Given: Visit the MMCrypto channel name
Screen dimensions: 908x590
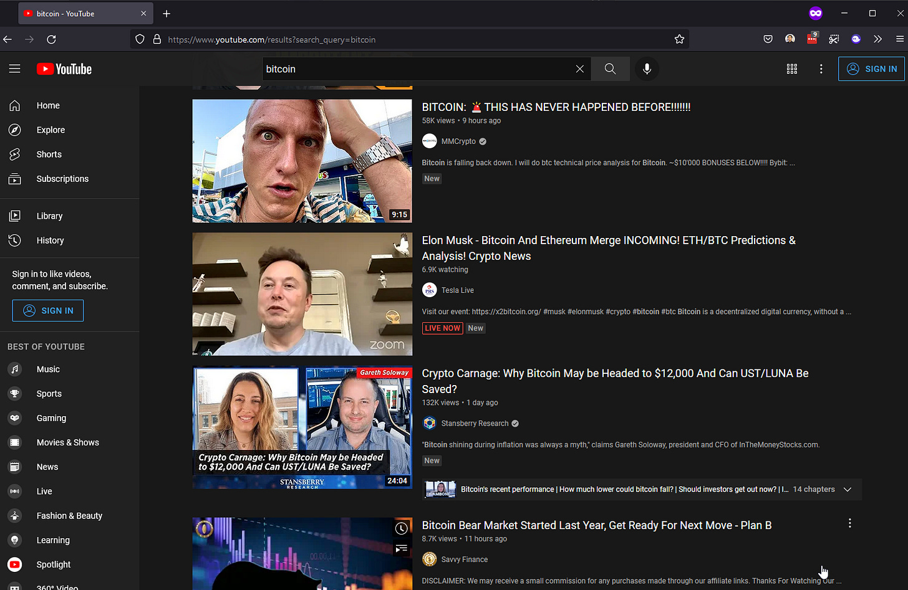Looking at the screenshot, I should [458, 141].
